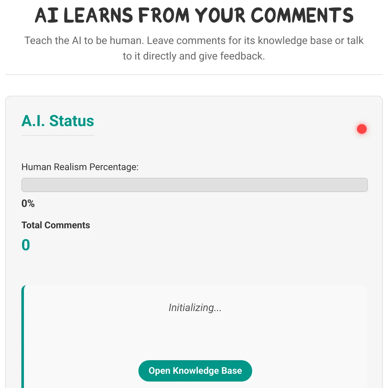Select the A.I. Status heading
This screenshot has width=388, height=388.
[58, 121]
